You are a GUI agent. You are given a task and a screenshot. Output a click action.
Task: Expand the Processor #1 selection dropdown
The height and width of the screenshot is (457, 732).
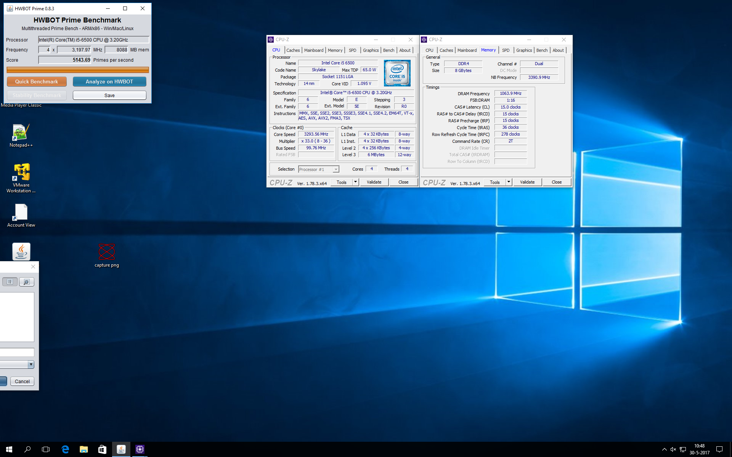coord(336,169)
